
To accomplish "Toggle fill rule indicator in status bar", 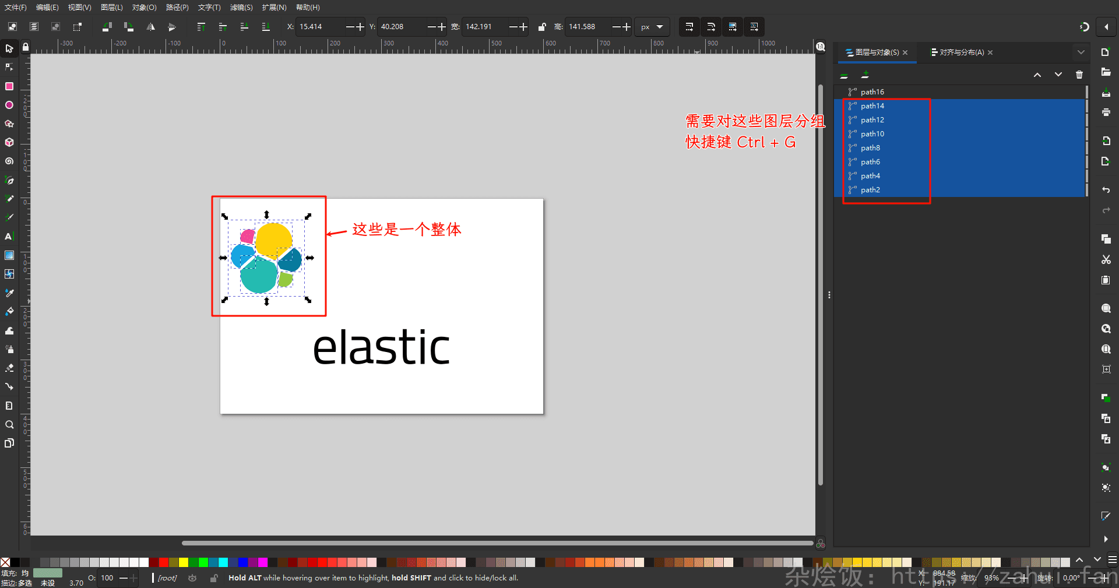I will (26, 573).
